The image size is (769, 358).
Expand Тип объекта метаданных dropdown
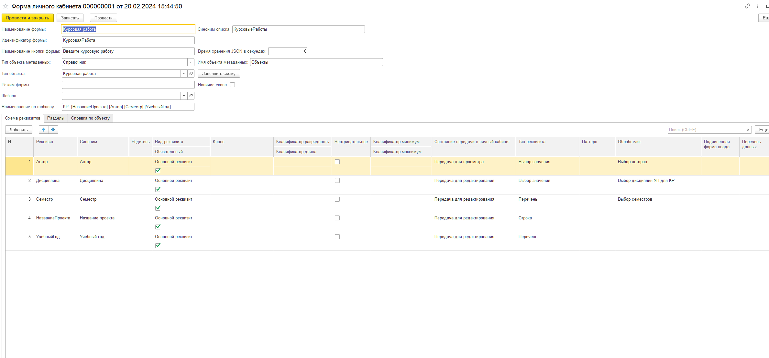(x=191, y=62)
